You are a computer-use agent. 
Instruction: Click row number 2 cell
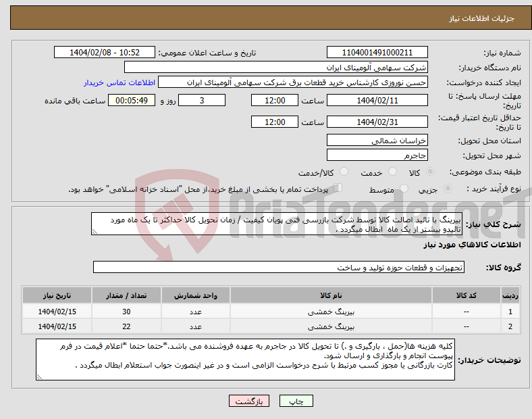[x=510, y=326]
